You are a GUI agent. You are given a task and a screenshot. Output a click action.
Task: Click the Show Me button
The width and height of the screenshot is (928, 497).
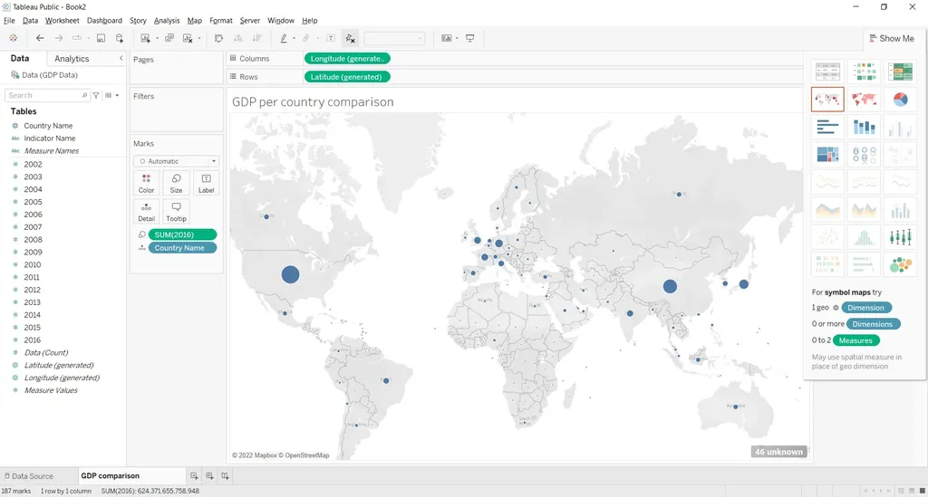click(x=891, y=38)
